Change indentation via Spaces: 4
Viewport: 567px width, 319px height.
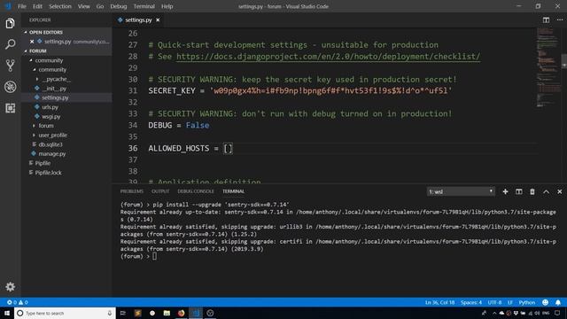click(471, 302)
